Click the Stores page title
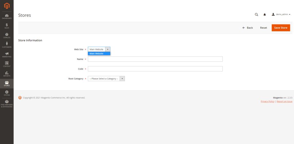 pos(25,15)
